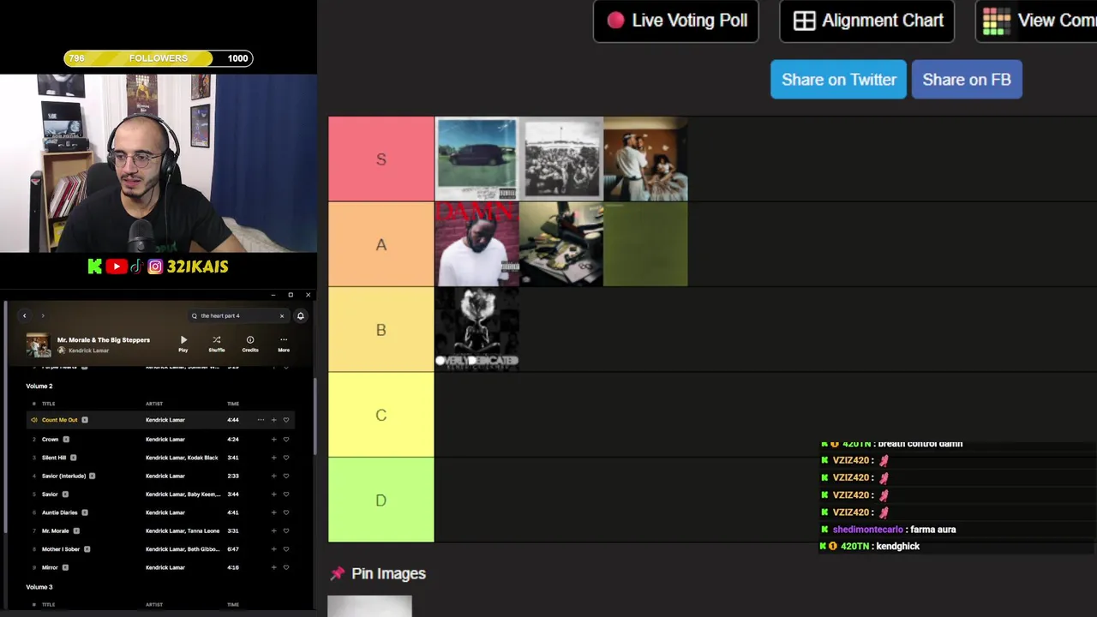Open artist 'Kendrick Lamar, Kodak Black' on Silent Hill
The width and height of the screenshot is (1097, 617).
[x=182, y=458]
